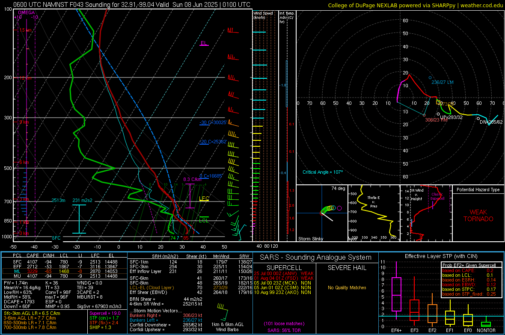Screen dimensions: 505x335
Task: Click the 231 m2s2 inflow layer value
Action: coord(82,200)
